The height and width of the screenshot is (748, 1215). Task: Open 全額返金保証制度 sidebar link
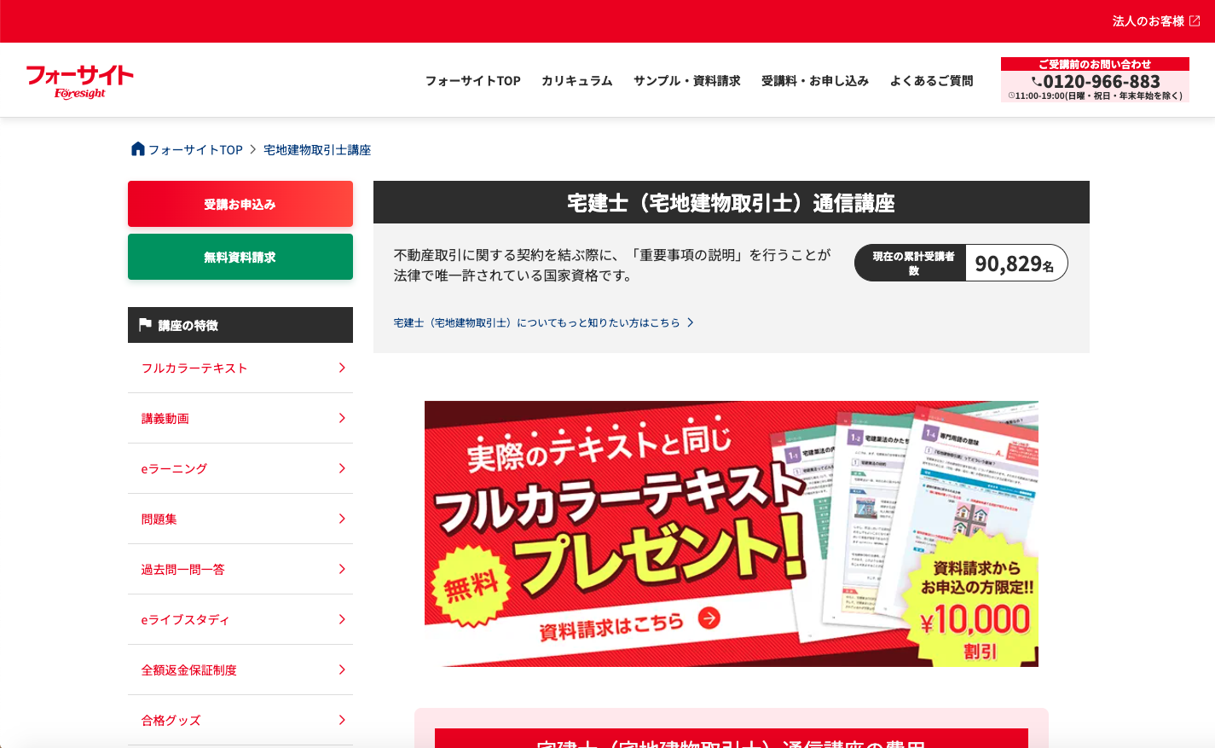click(240, 670)
